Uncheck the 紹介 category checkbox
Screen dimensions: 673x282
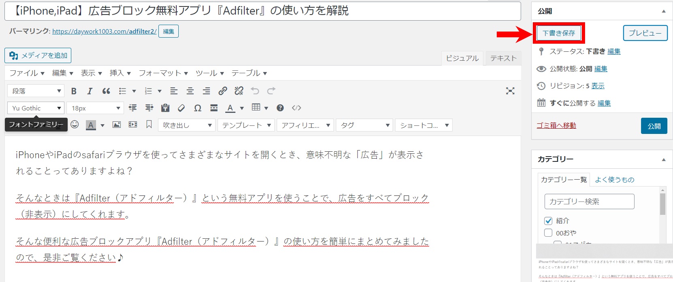tap(548, 221)
